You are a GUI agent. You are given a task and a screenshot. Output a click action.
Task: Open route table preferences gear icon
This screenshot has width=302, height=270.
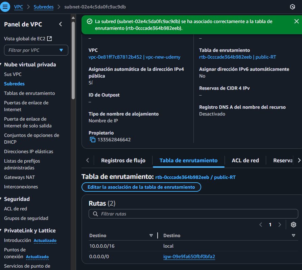[x=293, y=225]
